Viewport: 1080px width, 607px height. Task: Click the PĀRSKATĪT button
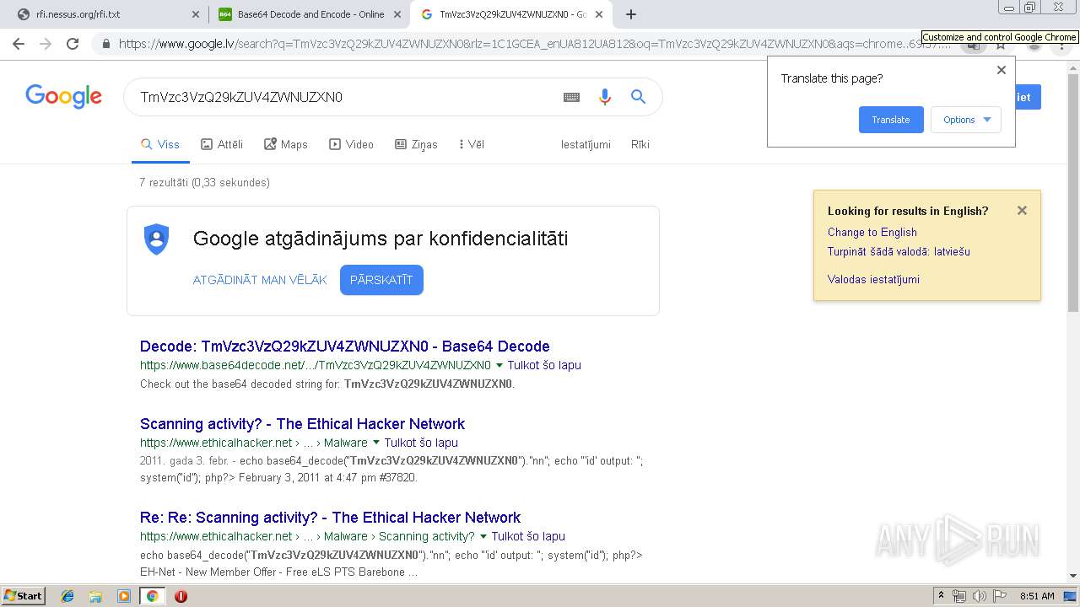[381, 280]
